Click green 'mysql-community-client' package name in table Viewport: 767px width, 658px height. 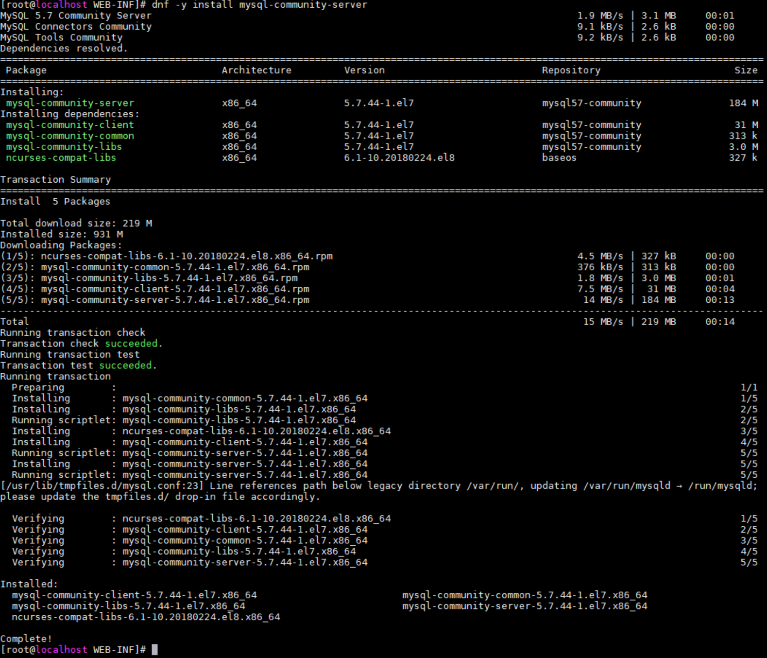[x=70, y=125]
